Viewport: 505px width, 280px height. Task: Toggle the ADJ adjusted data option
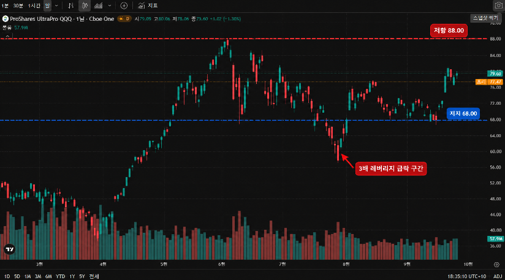point(498,276)
